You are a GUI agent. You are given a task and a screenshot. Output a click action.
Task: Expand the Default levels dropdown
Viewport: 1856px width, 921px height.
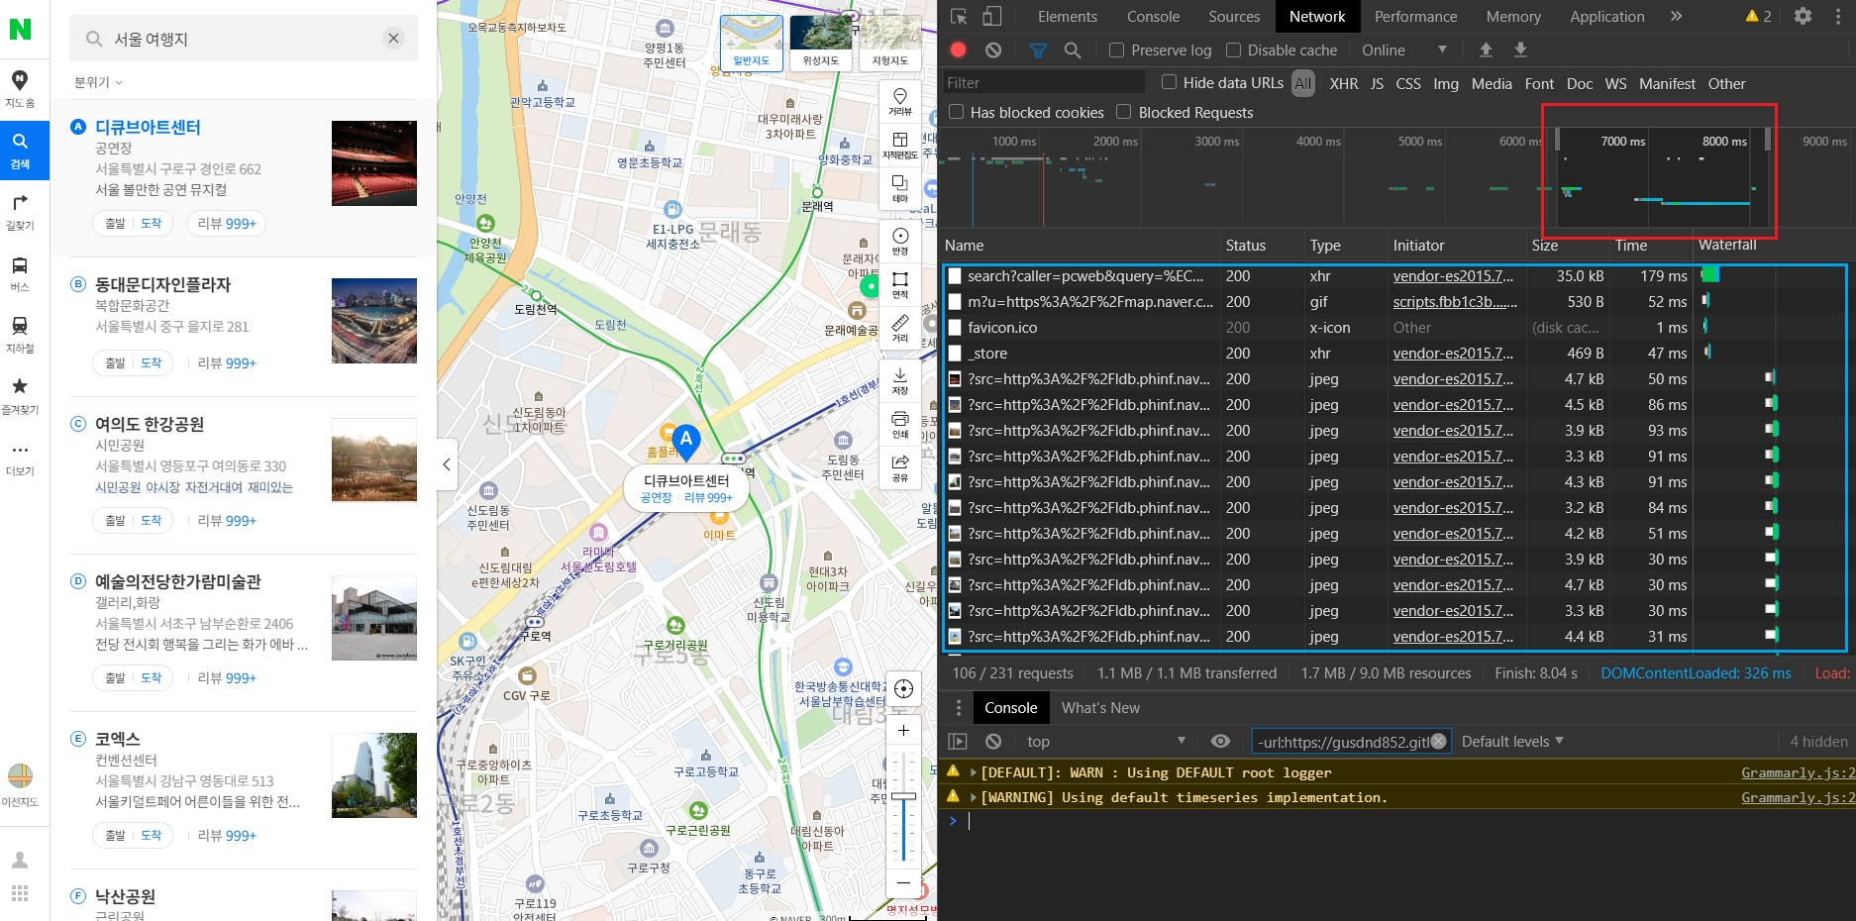click(x=1511, y=741)
